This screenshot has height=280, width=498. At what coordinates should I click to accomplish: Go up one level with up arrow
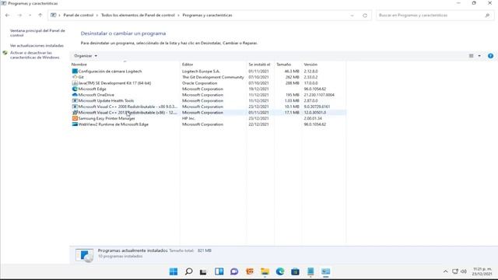tap(40, 16)
